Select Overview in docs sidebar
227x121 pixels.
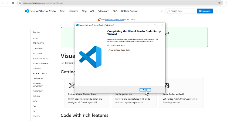pos(36,32)
